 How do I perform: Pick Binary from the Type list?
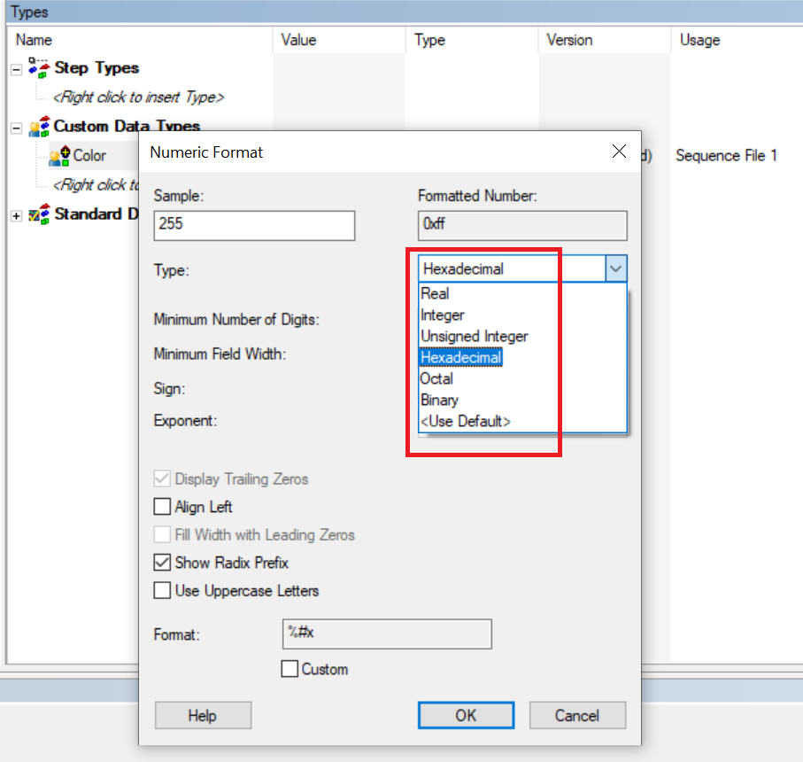coord(439,400)
